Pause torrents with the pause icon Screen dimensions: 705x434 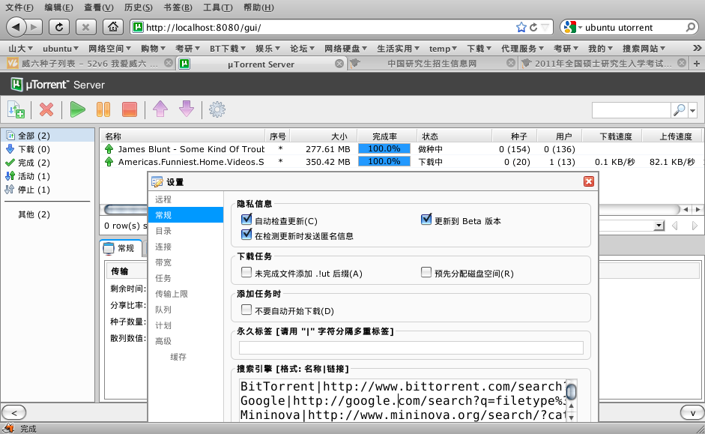tap(103, 109)
